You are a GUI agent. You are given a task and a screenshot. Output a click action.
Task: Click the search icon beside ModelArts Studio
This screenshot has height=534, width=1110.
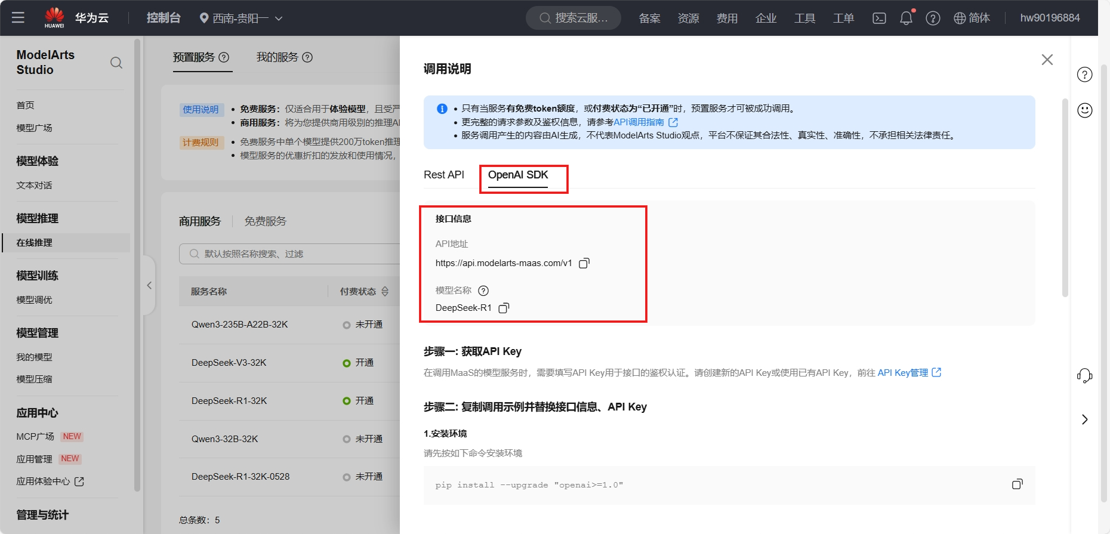coord(116,63)
